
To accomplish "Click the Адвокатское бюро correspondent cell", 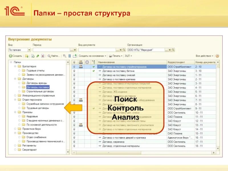I will pos(180,138).
